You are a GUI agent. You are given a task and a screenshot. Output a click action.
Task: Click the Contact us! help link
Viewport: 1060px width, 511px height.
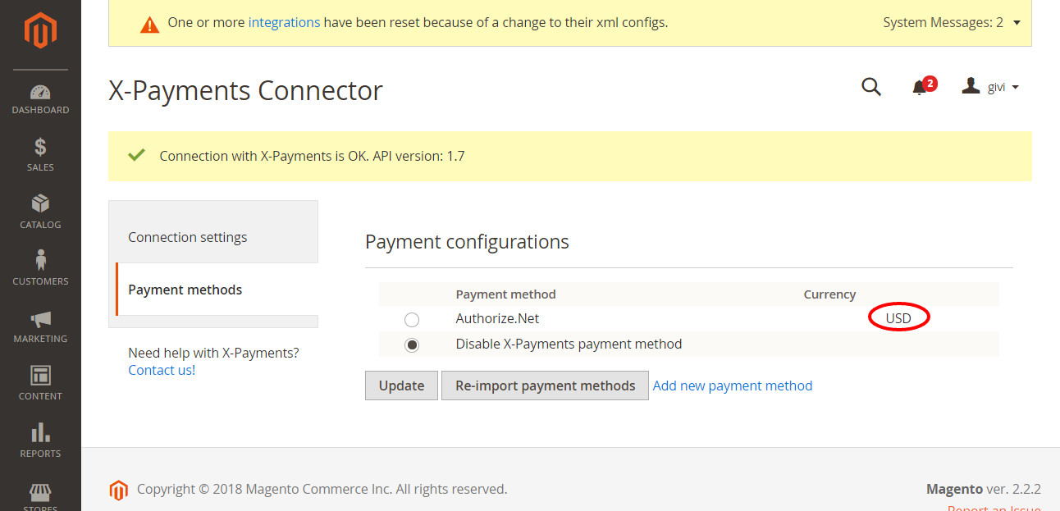[162, 370]
